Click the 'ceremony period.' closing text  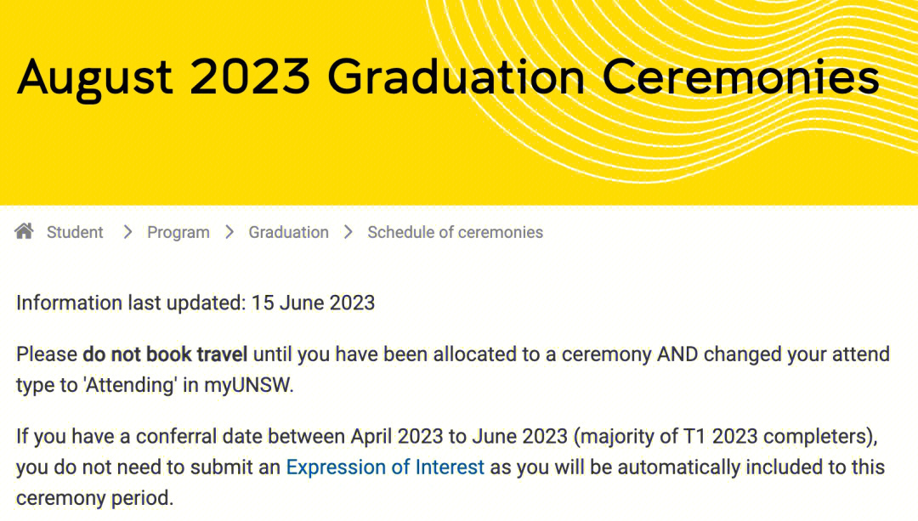click(94, 498)
